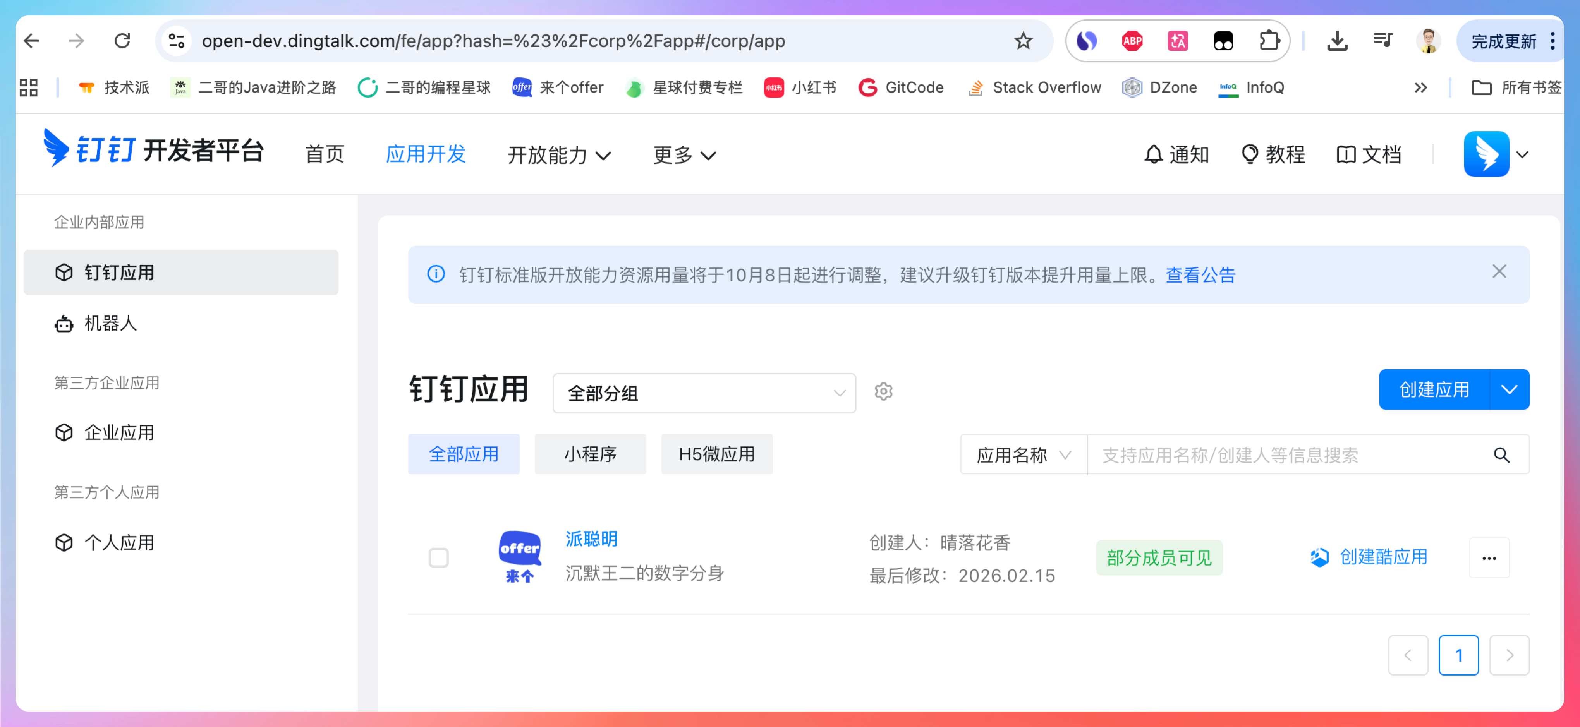Click the settings gear beside 全部分组
This screenshot has height=727, width=1580.
(883, 391)
